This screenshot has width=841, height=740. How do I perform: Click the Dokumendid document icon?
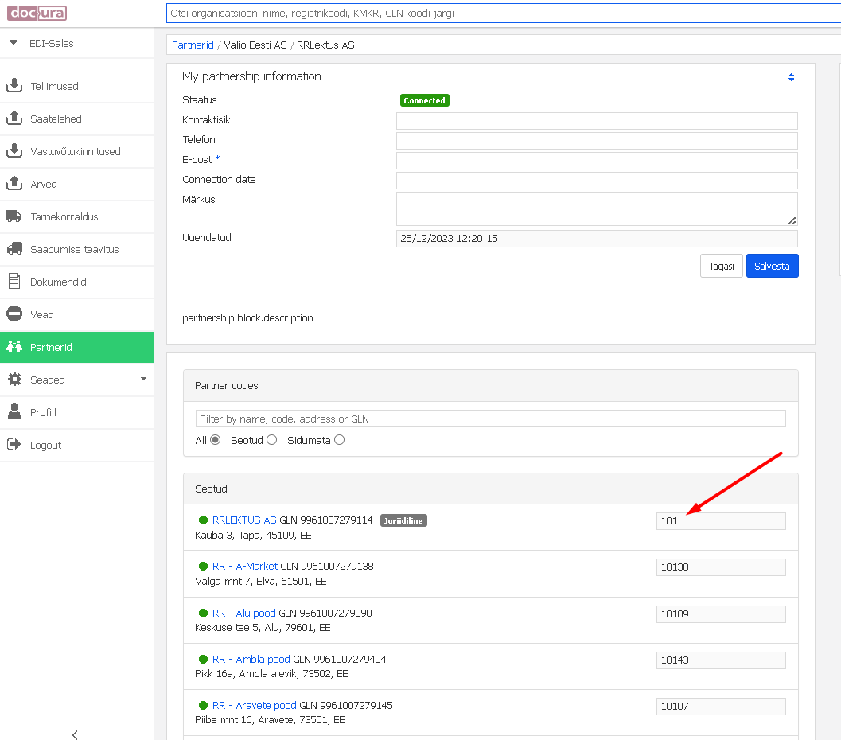14,281
